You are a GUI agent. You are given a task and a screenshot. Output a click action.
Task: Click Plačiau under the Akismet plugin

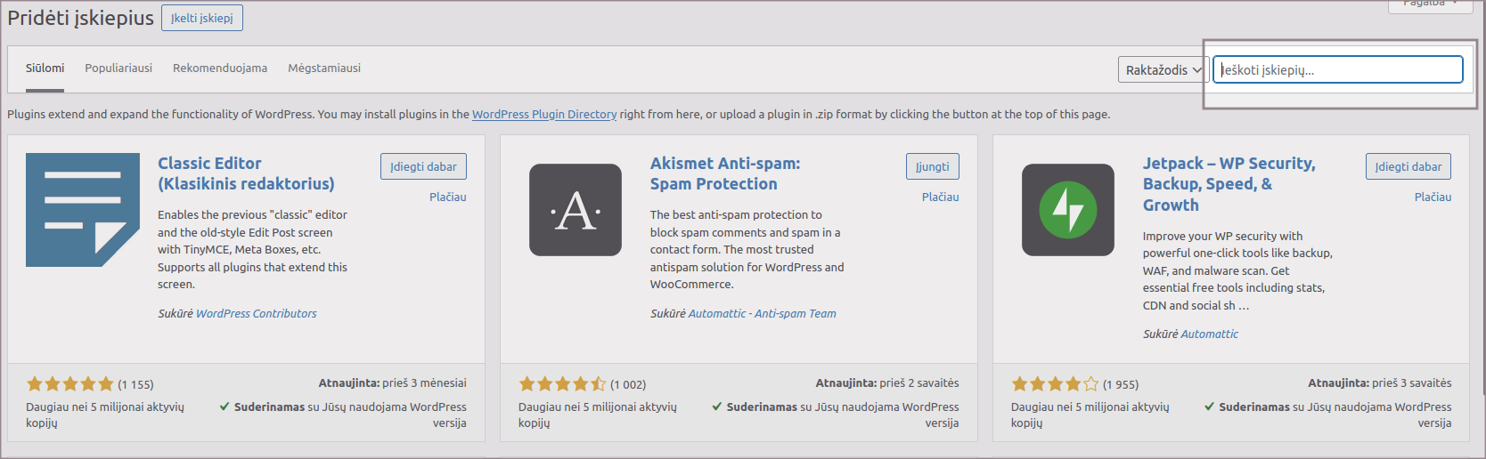coord(940,197)
